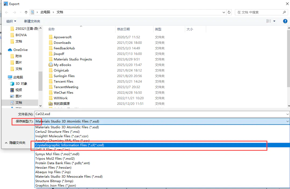Expand the address bar history dropdown
This screenshot has width=290, height=189.
click(224, 12)
